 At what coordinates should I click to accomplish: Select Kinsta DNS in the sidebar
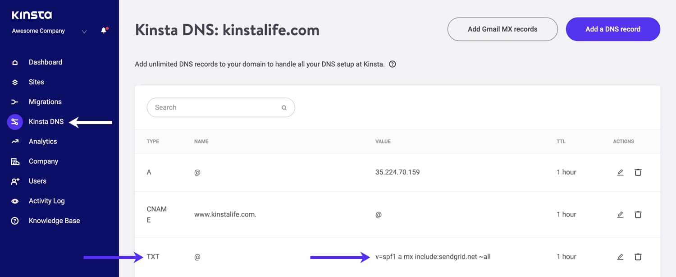46,122
